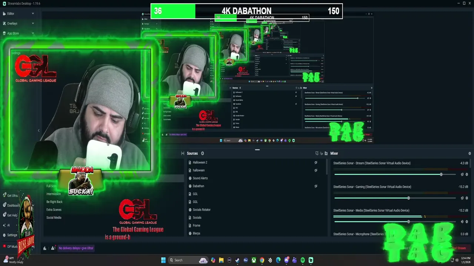Select the Social Media scene
Image resolution: width=474 pixels, height=266 pixels.
tap(54, 218)
